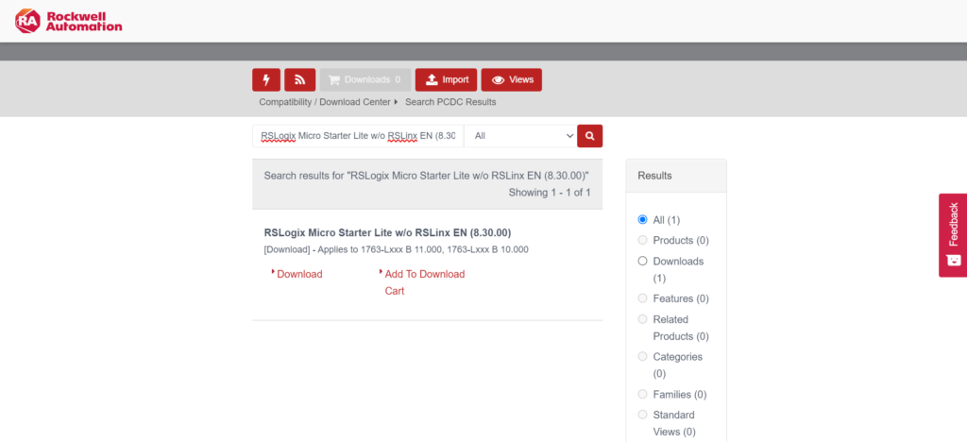Click the 'Search results for' heading text
The height and width of the screenshot is (442, 967).
pos(426,176)
